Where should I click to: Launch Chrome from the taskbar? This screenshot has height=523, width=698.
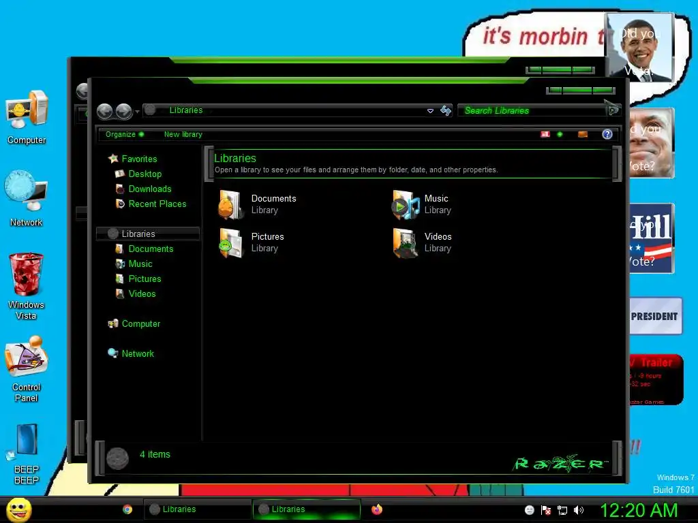(x=127, y=509)
